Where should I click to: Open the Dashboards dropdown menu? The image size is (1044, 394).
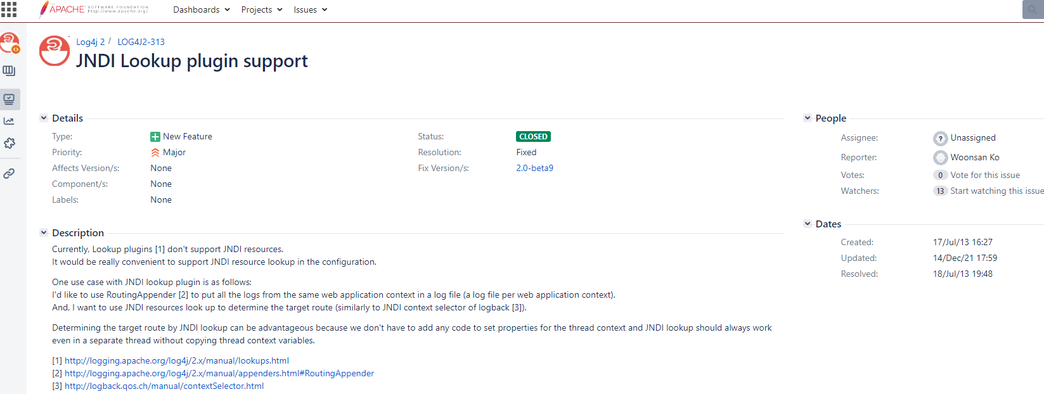[x=201, y=10]
